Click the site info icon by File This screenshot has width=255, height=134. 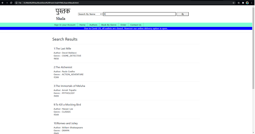tap(16, 3)
